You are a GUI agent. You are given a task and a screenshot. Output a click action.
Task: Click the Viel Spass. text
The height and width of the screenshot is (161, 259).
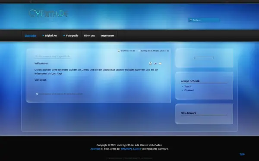[x=41, y=80]
